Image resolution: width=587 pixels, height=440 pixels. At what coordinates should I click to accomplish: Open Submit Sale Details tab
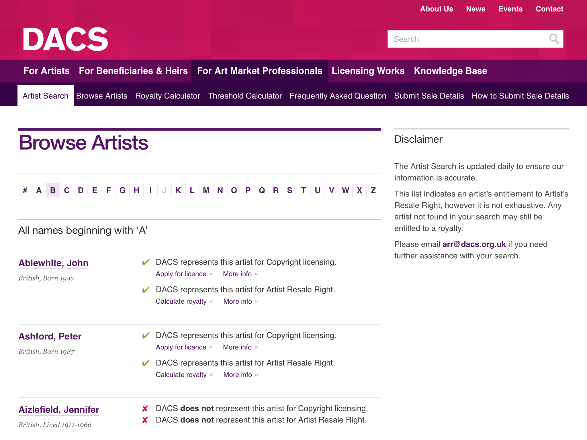pyautogui.click(x=429, y=96)
